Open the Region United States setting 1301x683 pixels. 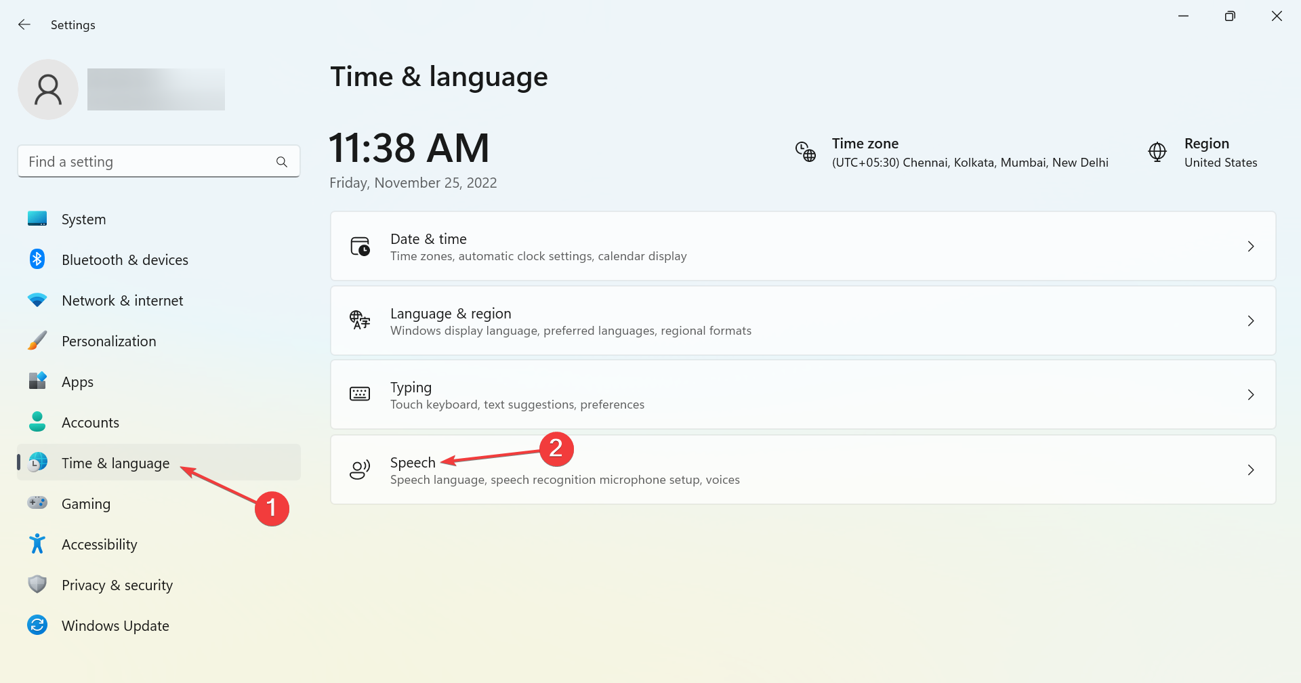(1203, 152)
